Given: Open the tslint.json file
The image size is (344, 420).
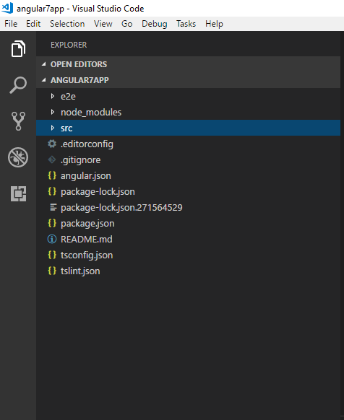Looking at the screenshot, I should pos(80,271).
